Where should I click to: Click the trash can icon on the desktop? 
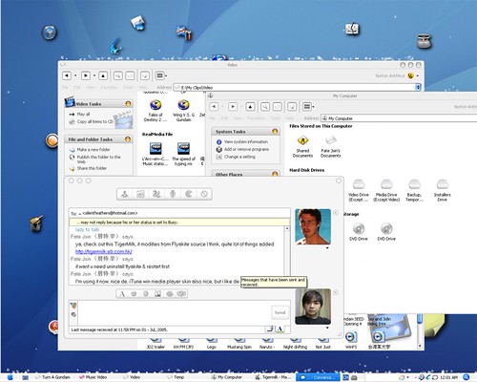[x=424, y=41]
